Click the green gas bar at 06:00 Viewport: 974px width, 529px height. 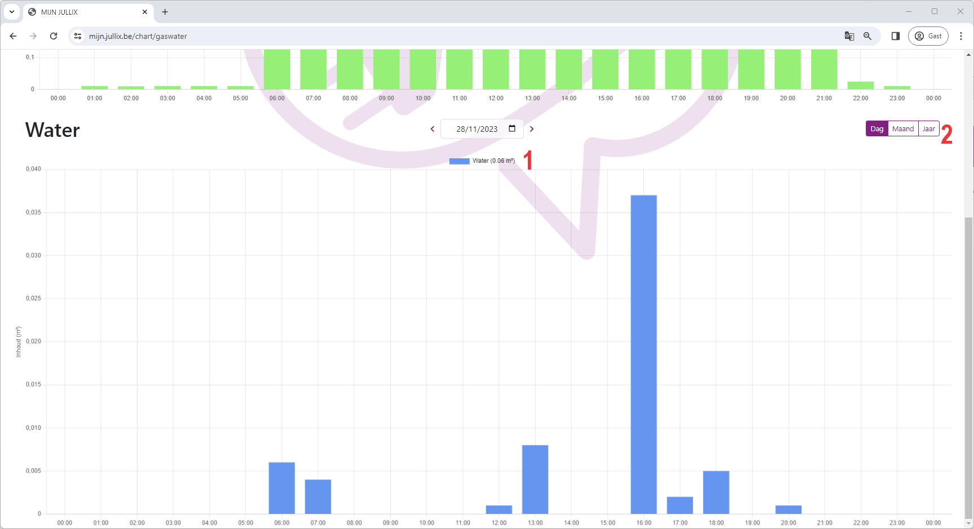tap(277, 69)
